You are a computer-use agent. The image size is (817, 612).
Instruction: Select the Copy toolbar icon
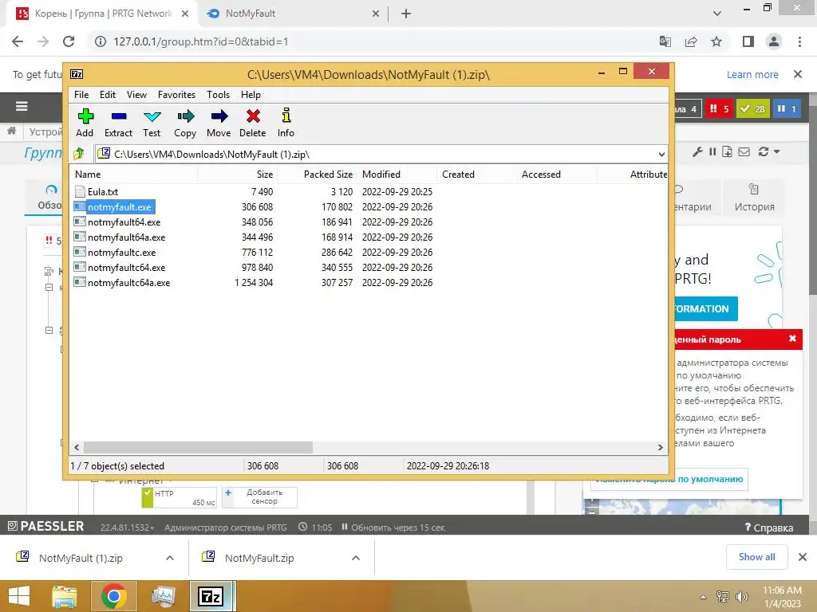point(185,123)
